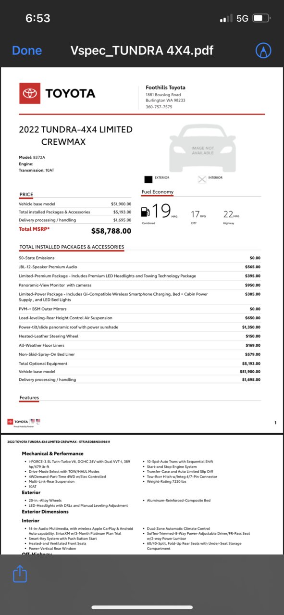284x615 pixels.
Task: Tap the Limited-Power Package row
Action: click(x=140, y=297)
